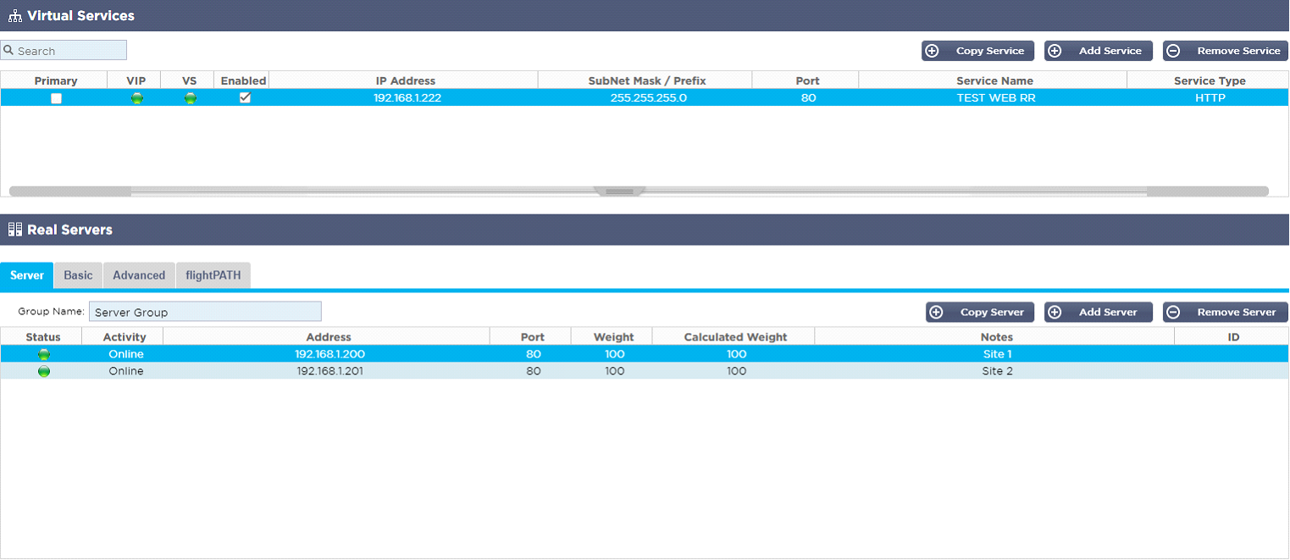Click the green VIP status light for TEST WEB RR
The height and width of the screenshot is (560, 1290).
[x=136, y=97]
